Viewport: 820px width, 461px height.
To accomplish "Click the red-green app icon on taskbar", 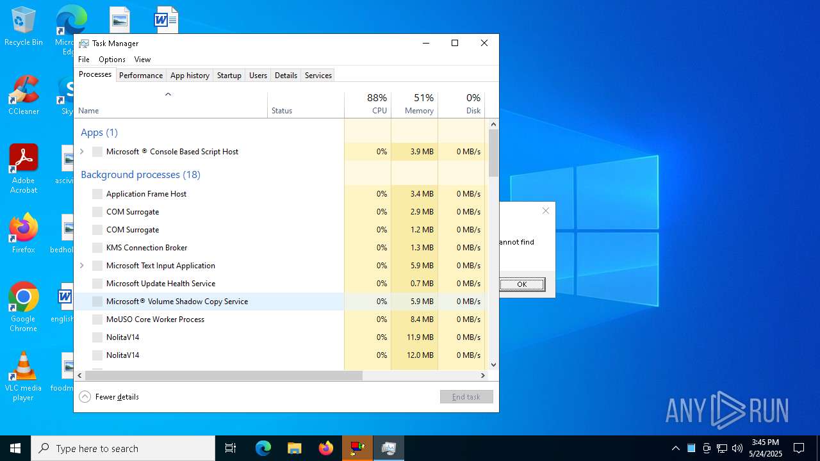I will click(357, 448).
